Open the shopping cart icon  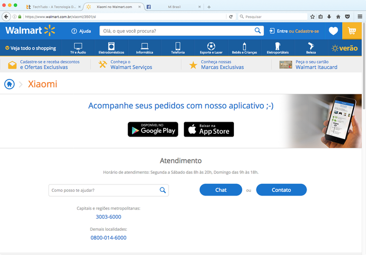pos(352,31)
